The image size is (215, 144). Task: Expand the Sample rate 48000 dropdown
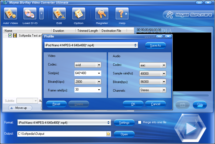(x=164, y=74)
